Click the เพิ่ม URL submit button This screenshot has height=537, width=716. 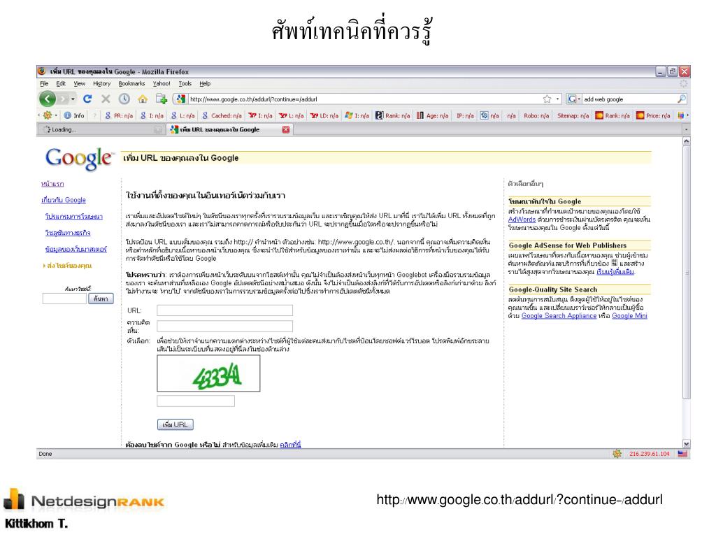pos(176,424)
